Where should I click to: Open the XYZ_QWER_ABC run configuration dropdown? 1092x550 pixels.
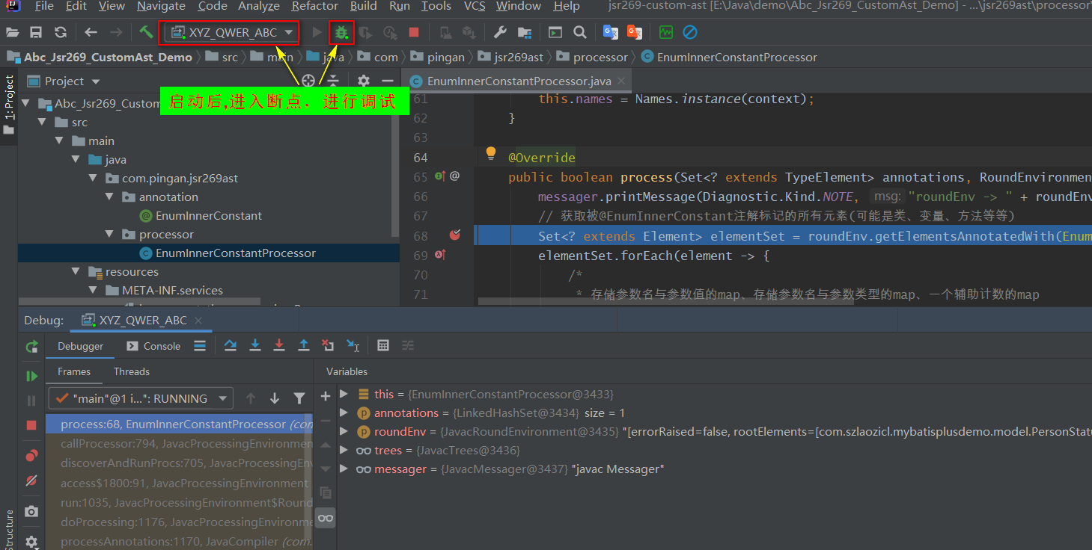232,32
